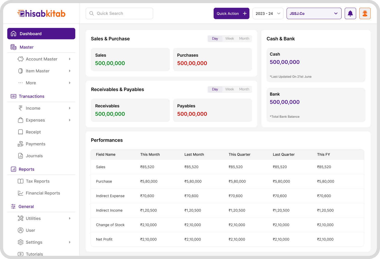The width and height of the screenshot is (380, 259).
Task: Expand Expenses submenu arrow
Action: (70, 120)
